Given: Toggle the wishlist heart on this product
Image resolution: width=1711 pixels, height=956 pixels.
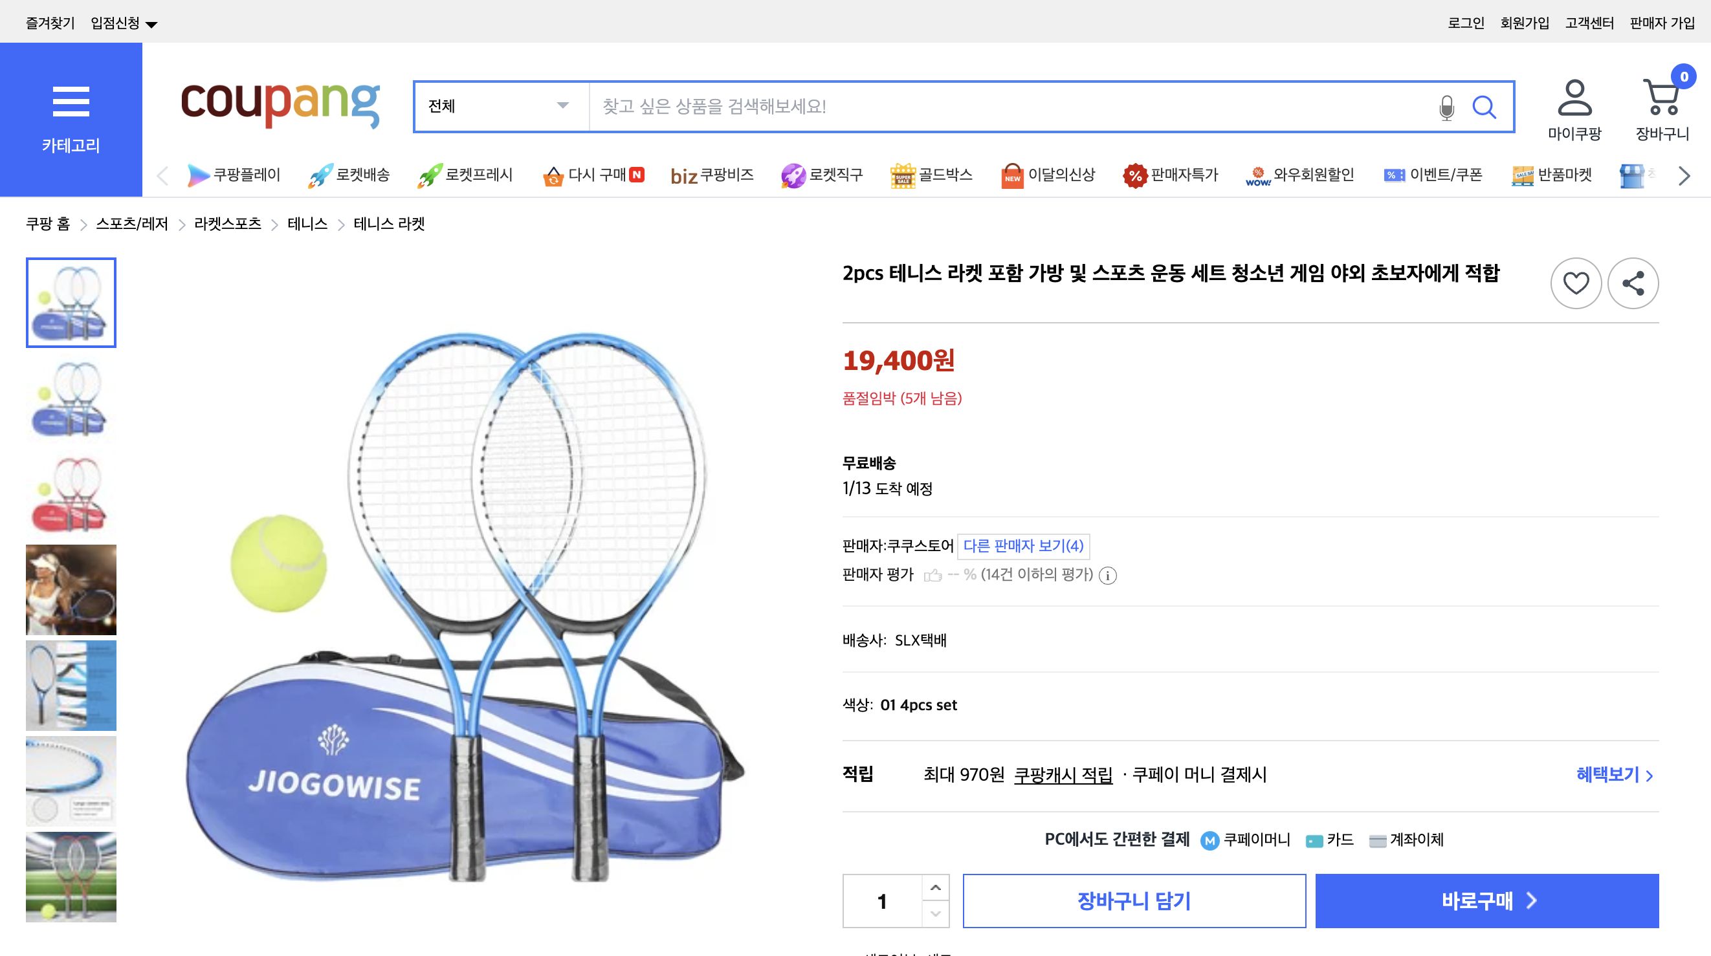Looking at the screenshot, I should [x=1576, y=283].
